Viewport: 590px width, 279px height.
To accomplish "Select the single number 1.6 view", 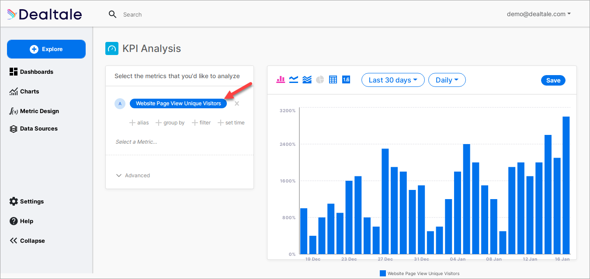I will click(346, 79).
